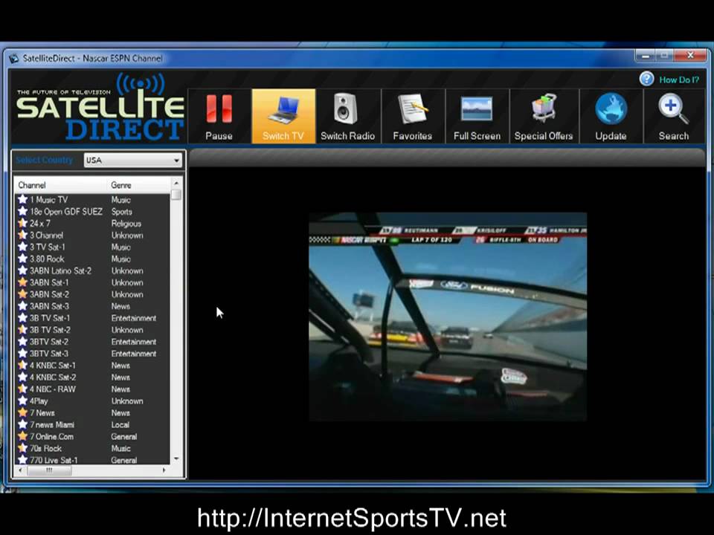This screenshot has height=535, width=714.
Task: Click the horizontal scrollbar thumb
Action: tap(49, 470)
